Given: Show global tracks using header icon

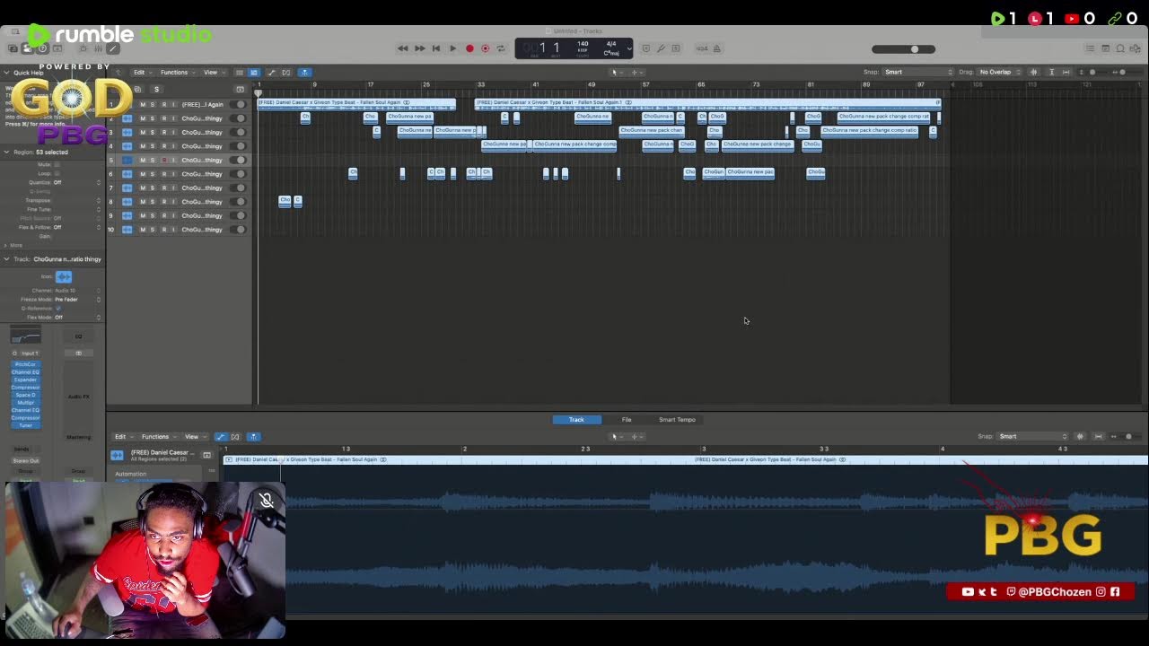Looking at the screenshot, I should pyautogui.click(x=240, y=90).
